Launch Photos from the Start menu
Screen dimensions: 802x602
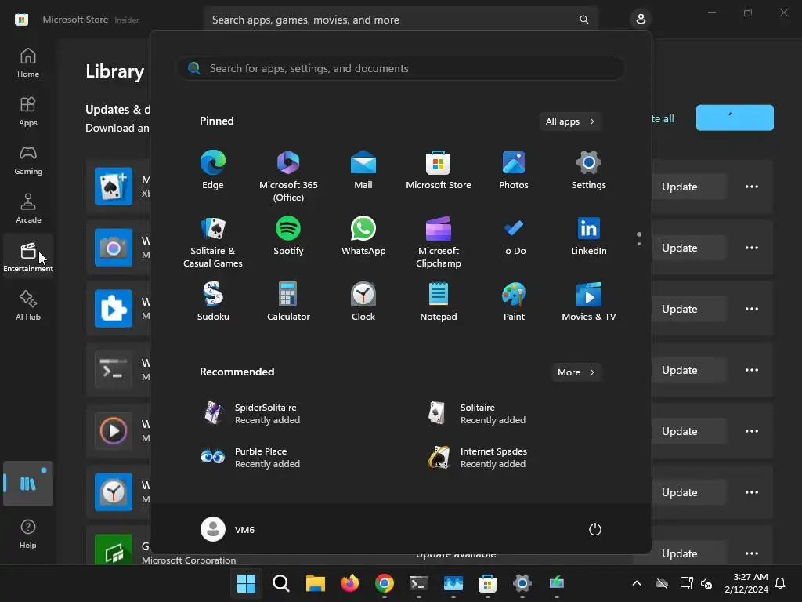514,171
